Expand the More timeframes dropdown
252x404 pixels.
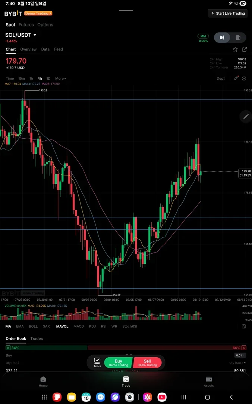pyautogui.click(x=61, y=78)
